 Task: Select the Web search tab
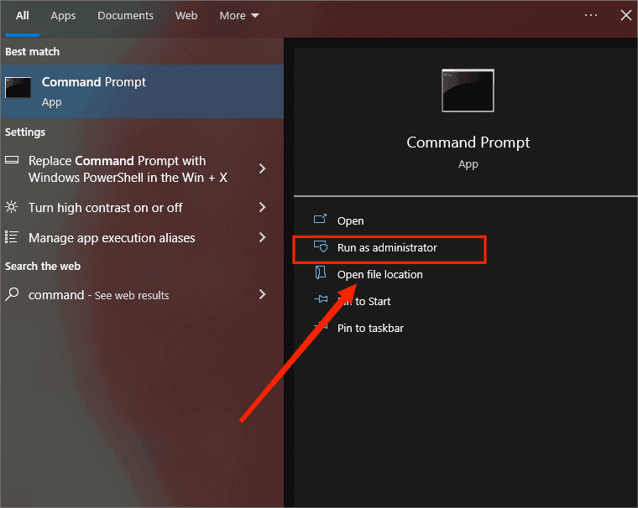186,16
